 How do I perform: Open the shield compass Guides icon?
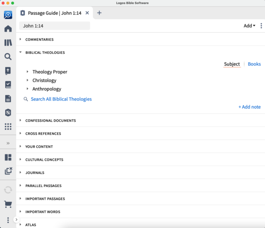8,113
